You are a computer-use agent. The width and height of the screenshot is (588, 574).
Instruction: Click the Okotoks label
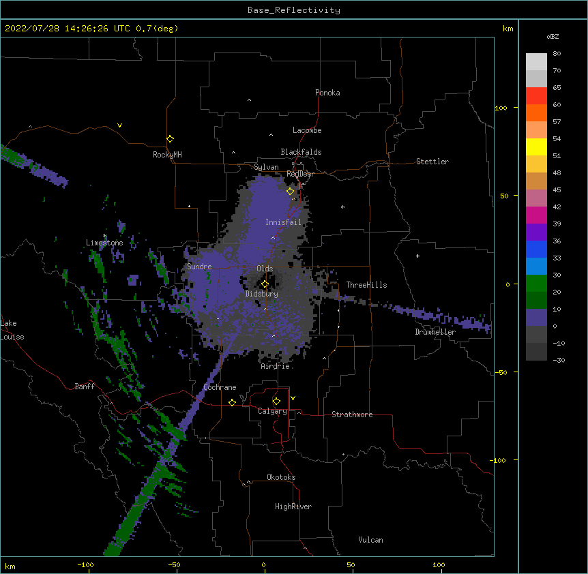[281, 477]
